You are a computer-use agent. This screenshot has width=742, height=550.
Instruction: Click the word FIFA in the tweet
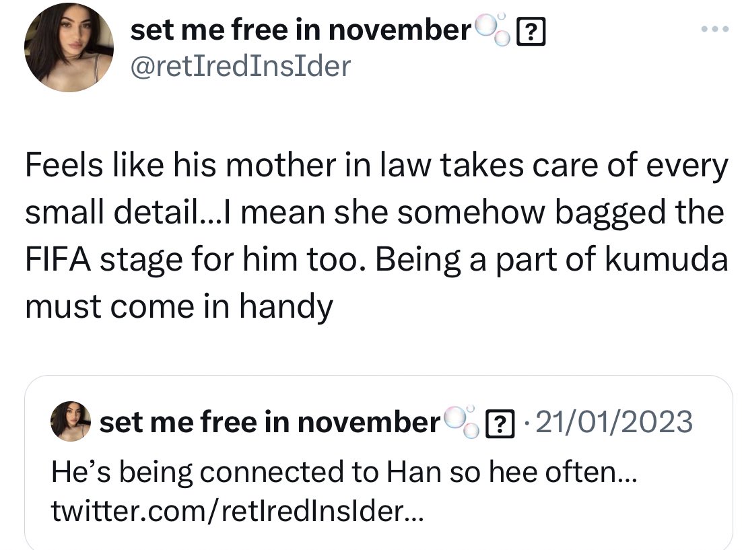(58, 260)
